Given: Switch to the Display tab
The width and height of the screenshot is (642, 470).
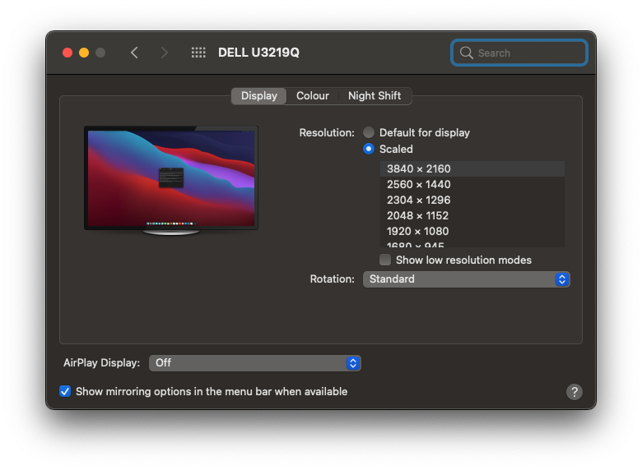Looking at the screenshot, I should (x=258, y=96).
